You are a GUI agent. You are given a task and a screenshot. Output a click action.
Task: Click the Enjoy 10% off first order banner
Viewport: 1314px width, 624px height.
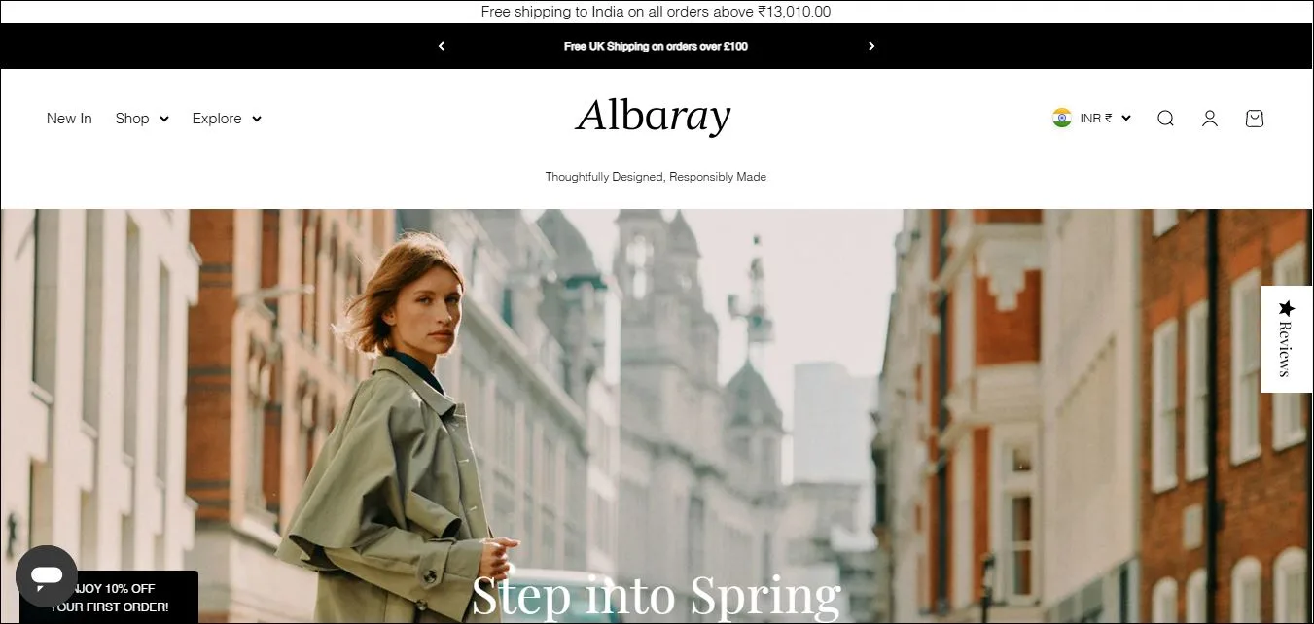[109, 597]
